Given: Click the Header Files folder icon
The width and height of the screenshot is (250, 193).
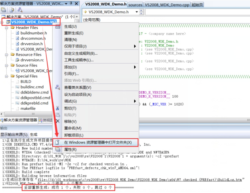Looking at the screenshot, I should click(x=13, y=28).
